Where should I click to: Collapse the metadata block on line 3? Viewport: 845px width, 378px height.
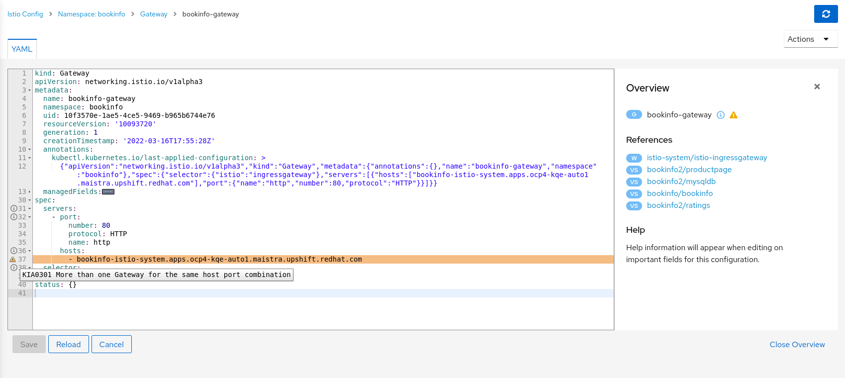pos(29,91)
